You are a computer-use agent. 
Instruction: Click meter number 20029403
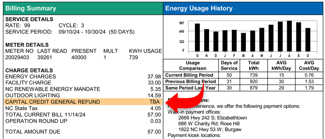[x=17, y=57]
